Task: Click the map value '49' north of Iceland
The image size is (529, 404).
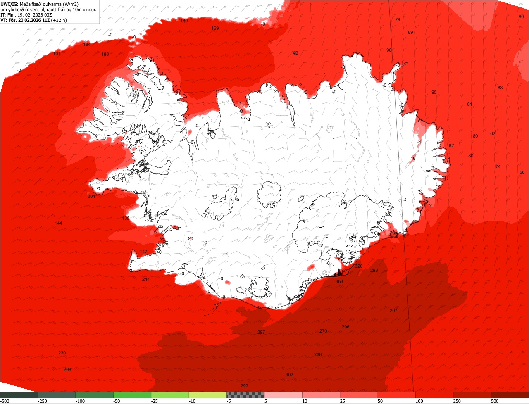Action: coord(295,53)
